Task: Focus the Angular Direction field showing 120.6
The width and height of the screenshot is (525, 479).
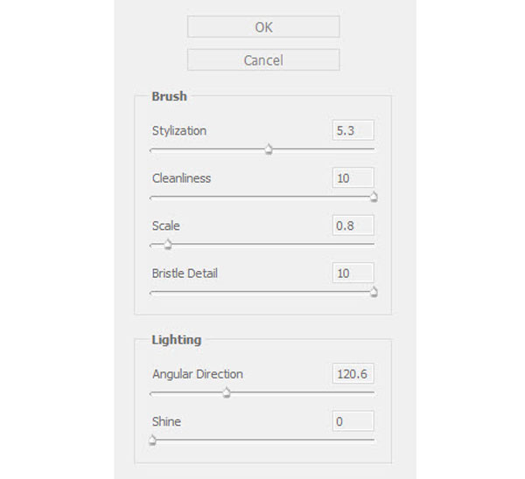Action: [x=353, y=373]
